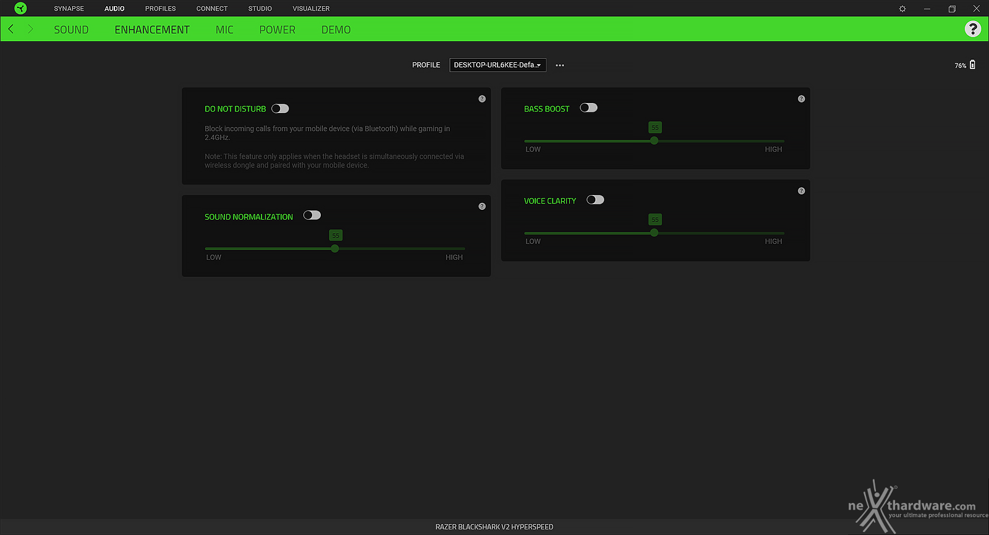This screenshot has height=535, width=989.
Task: Open the Visualizer top menu
Action: pyautogui.click(x=311, y=9)
